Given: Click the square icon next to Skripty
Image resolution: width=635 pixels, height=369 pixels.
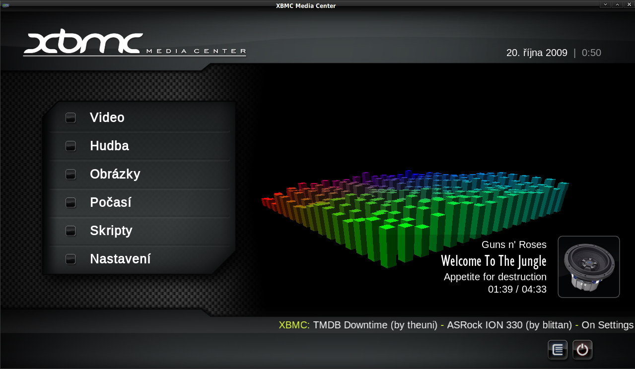Looking at the screenshot, I should coord(71,231).
